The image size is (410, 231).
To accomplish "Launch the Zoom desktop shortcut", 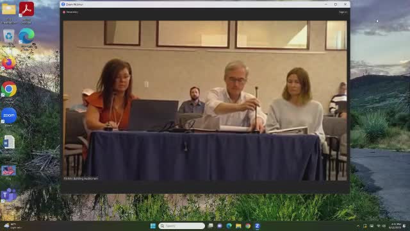I will (9, 116).
